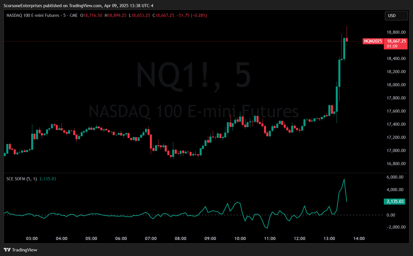The image size is (413, 256).
Task: Click the 6,000.00 indicator axis label
Action: click(395, 177)
